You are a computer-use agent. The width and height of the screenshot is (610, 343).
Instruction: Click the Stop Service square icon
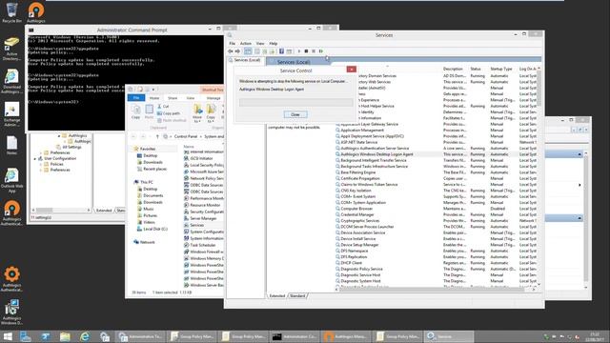[306, 51]
